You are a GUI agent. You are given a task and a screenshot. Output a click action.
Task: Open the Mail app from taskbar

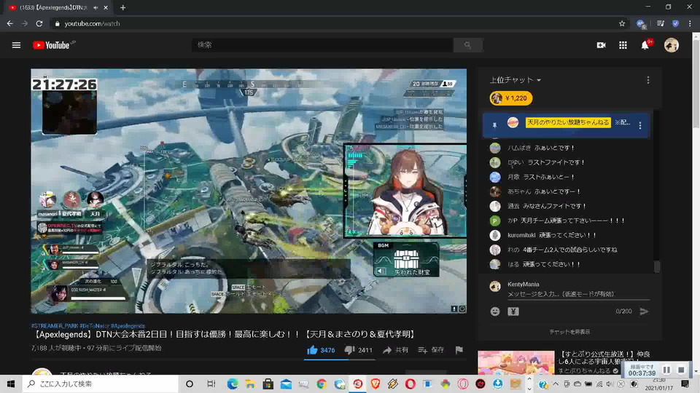pos(286,384)
